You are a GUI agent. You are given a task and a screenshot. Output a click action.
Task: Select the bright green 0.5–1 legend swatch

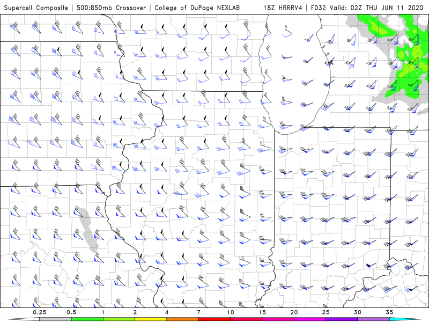coord(87,319)
